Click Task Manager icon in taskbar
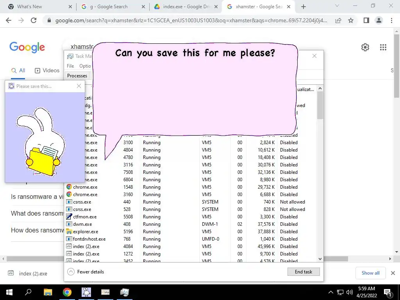This screenshot has width=400, height=300. click(x=125, y=292)
